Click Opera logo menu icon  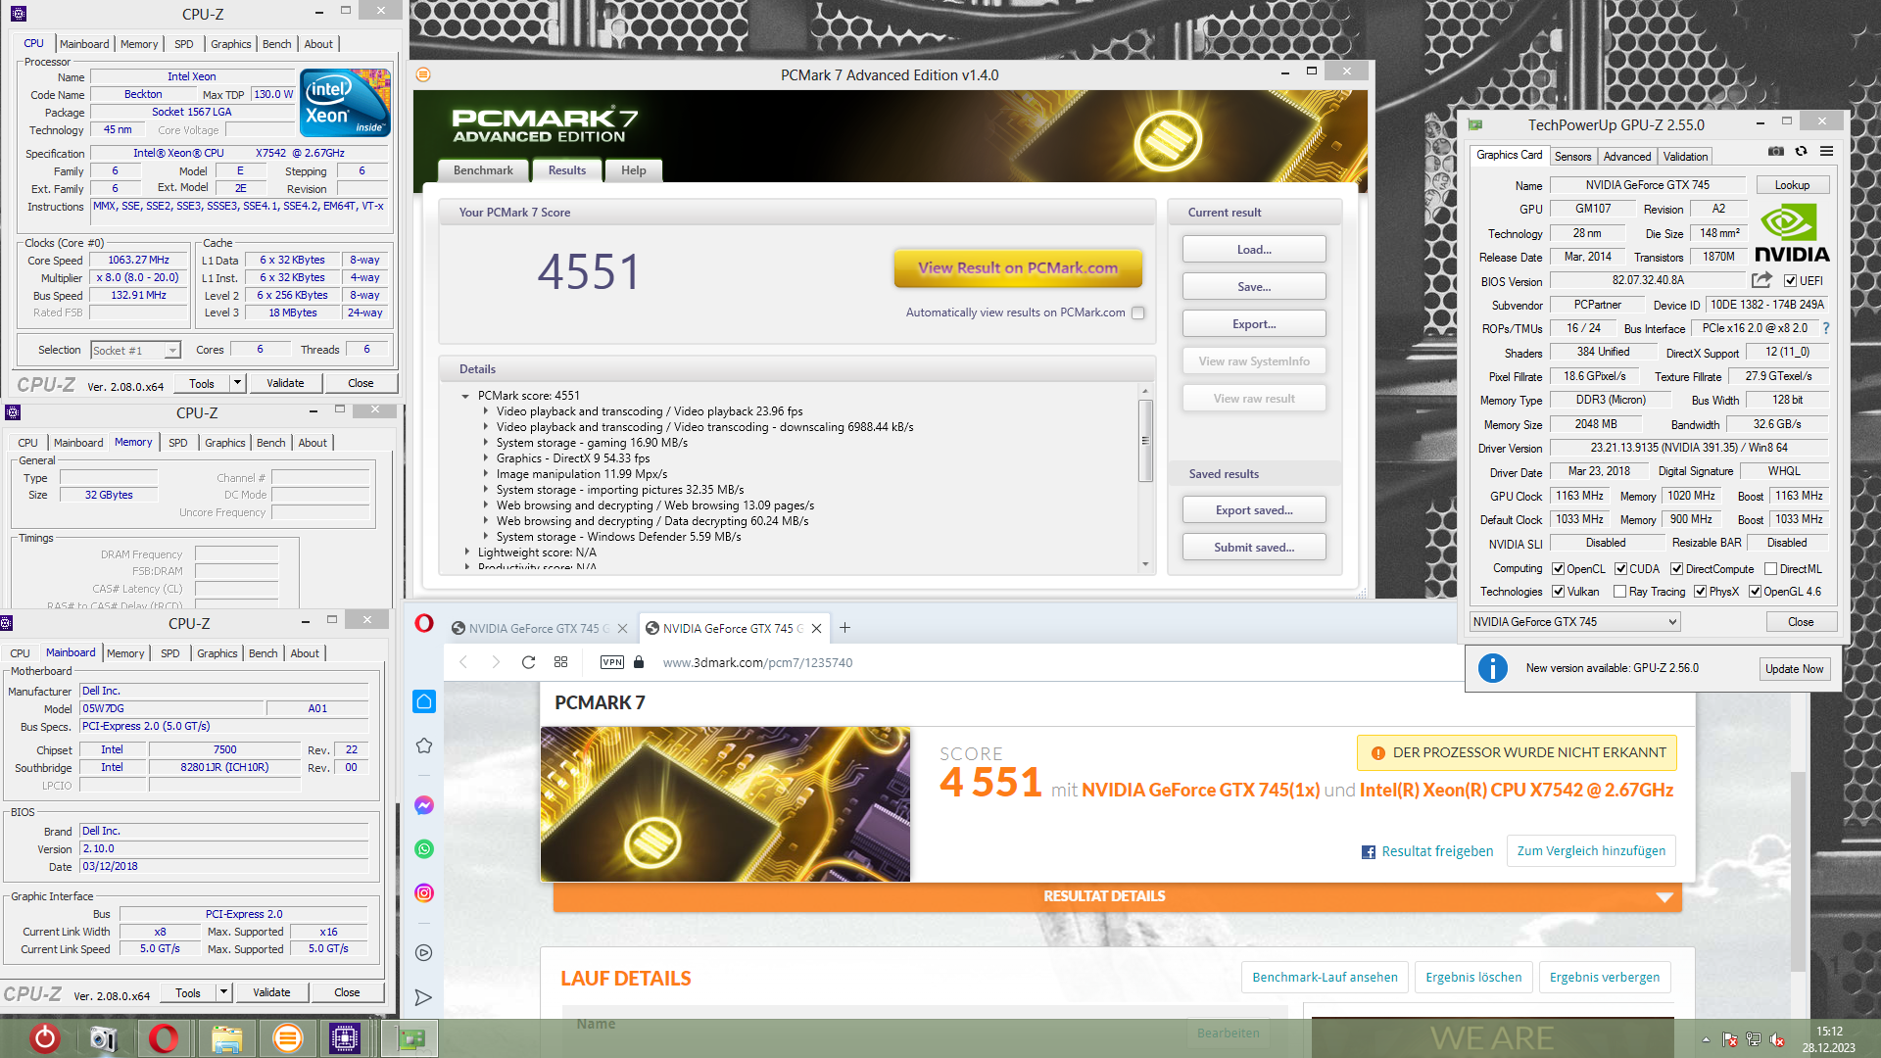pos(424,624)
